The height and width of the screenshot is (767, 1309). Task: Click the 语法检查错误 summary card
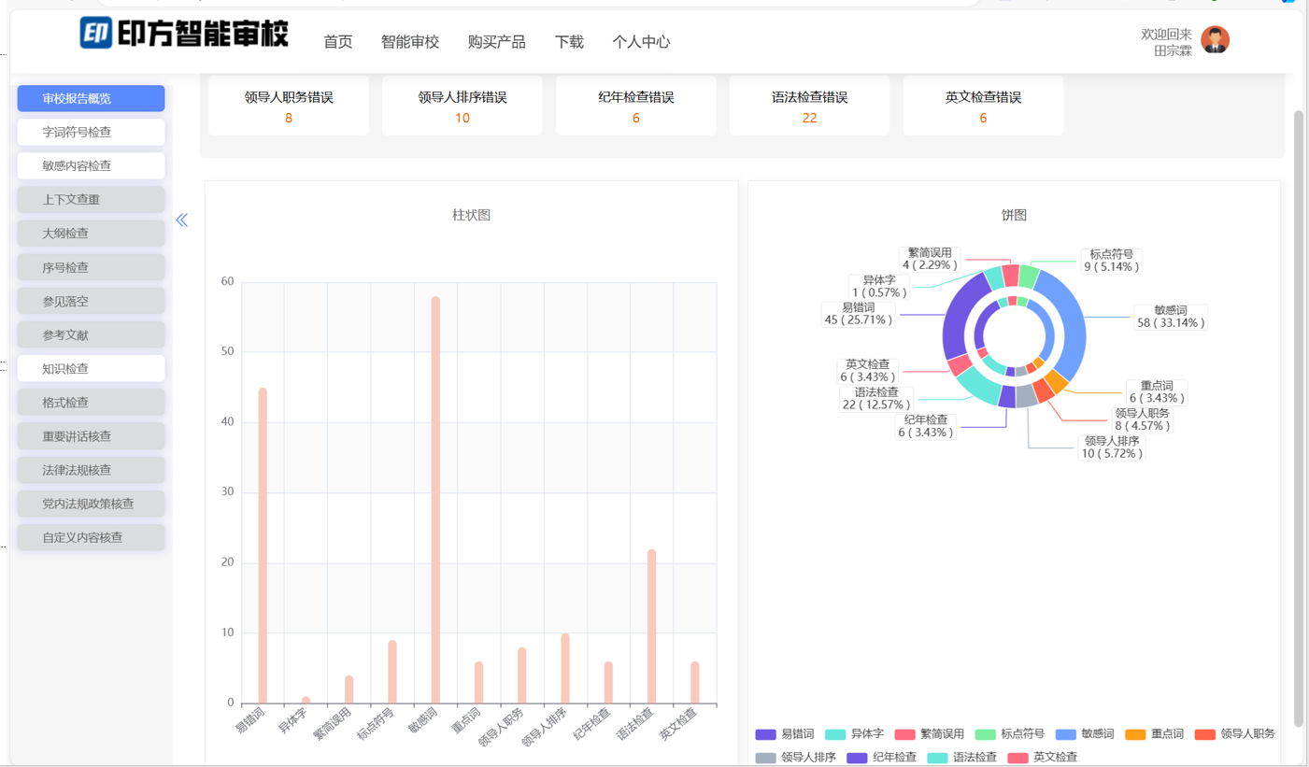810,106
